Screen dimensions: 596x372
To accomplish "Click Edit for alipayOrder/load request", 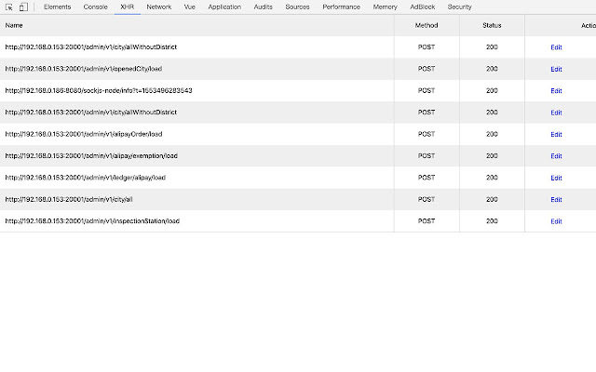I will pyautogui.click(x=556, y=134).
